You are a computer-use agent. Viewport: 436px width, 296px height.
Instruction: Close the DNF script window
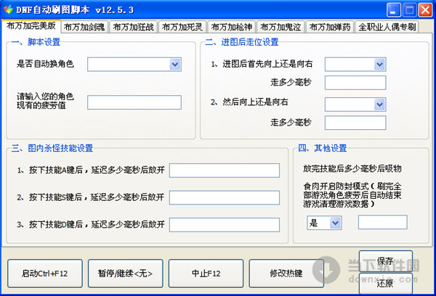426,10
